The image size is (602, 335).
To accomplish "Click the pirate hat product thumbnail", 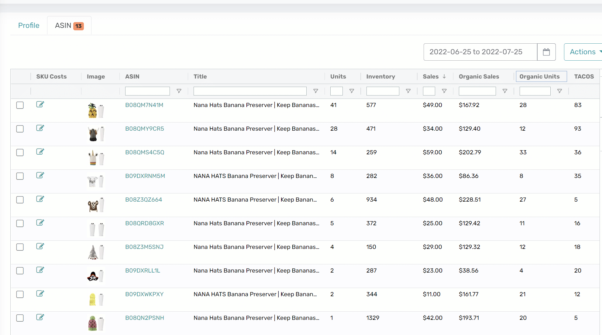I will (96, 276).
